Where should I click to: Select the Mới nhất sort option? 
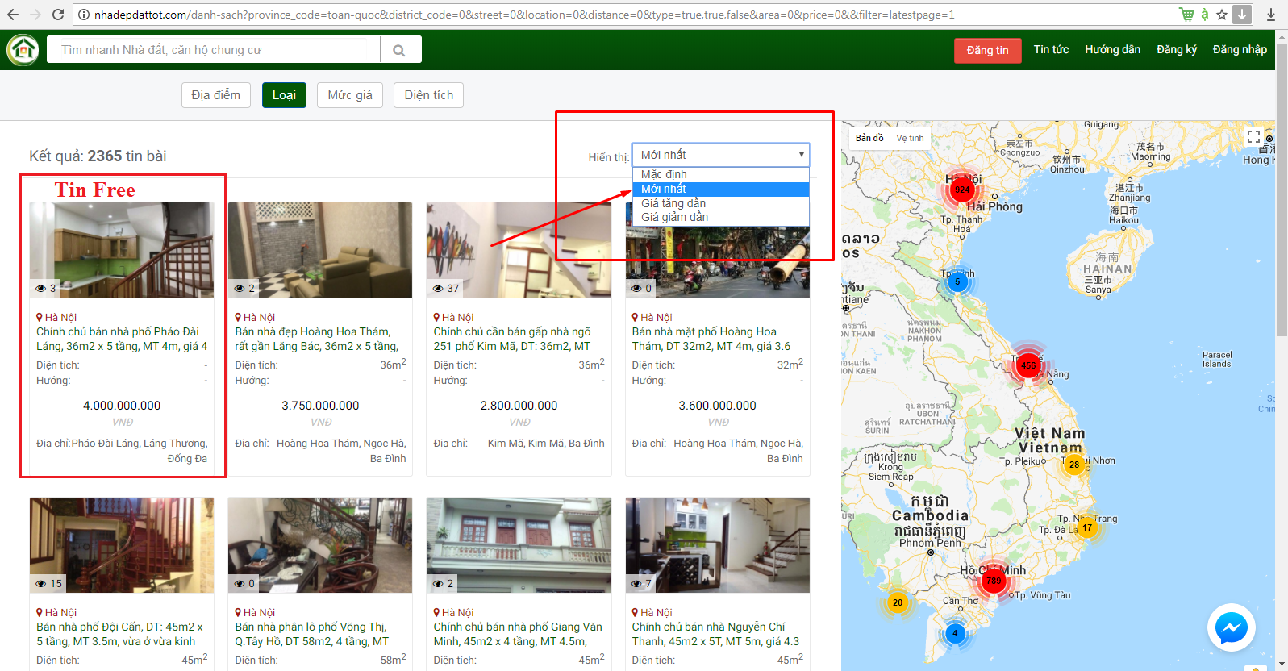click(x=721, y=189)
